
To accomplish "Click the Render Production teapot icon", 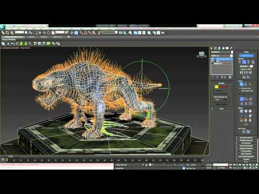I will 163,33.
